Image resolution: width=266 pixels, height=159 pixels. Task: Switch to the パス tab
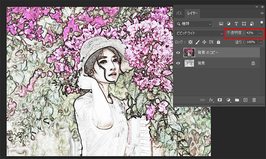pos(179,13)
